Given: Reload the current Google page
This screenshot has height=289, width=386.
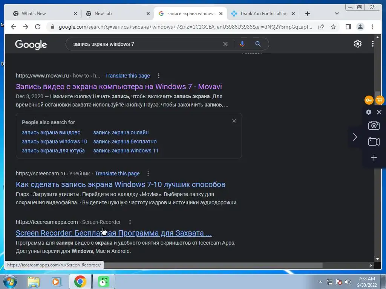Looking at the screenshot, I should [38, 27].
